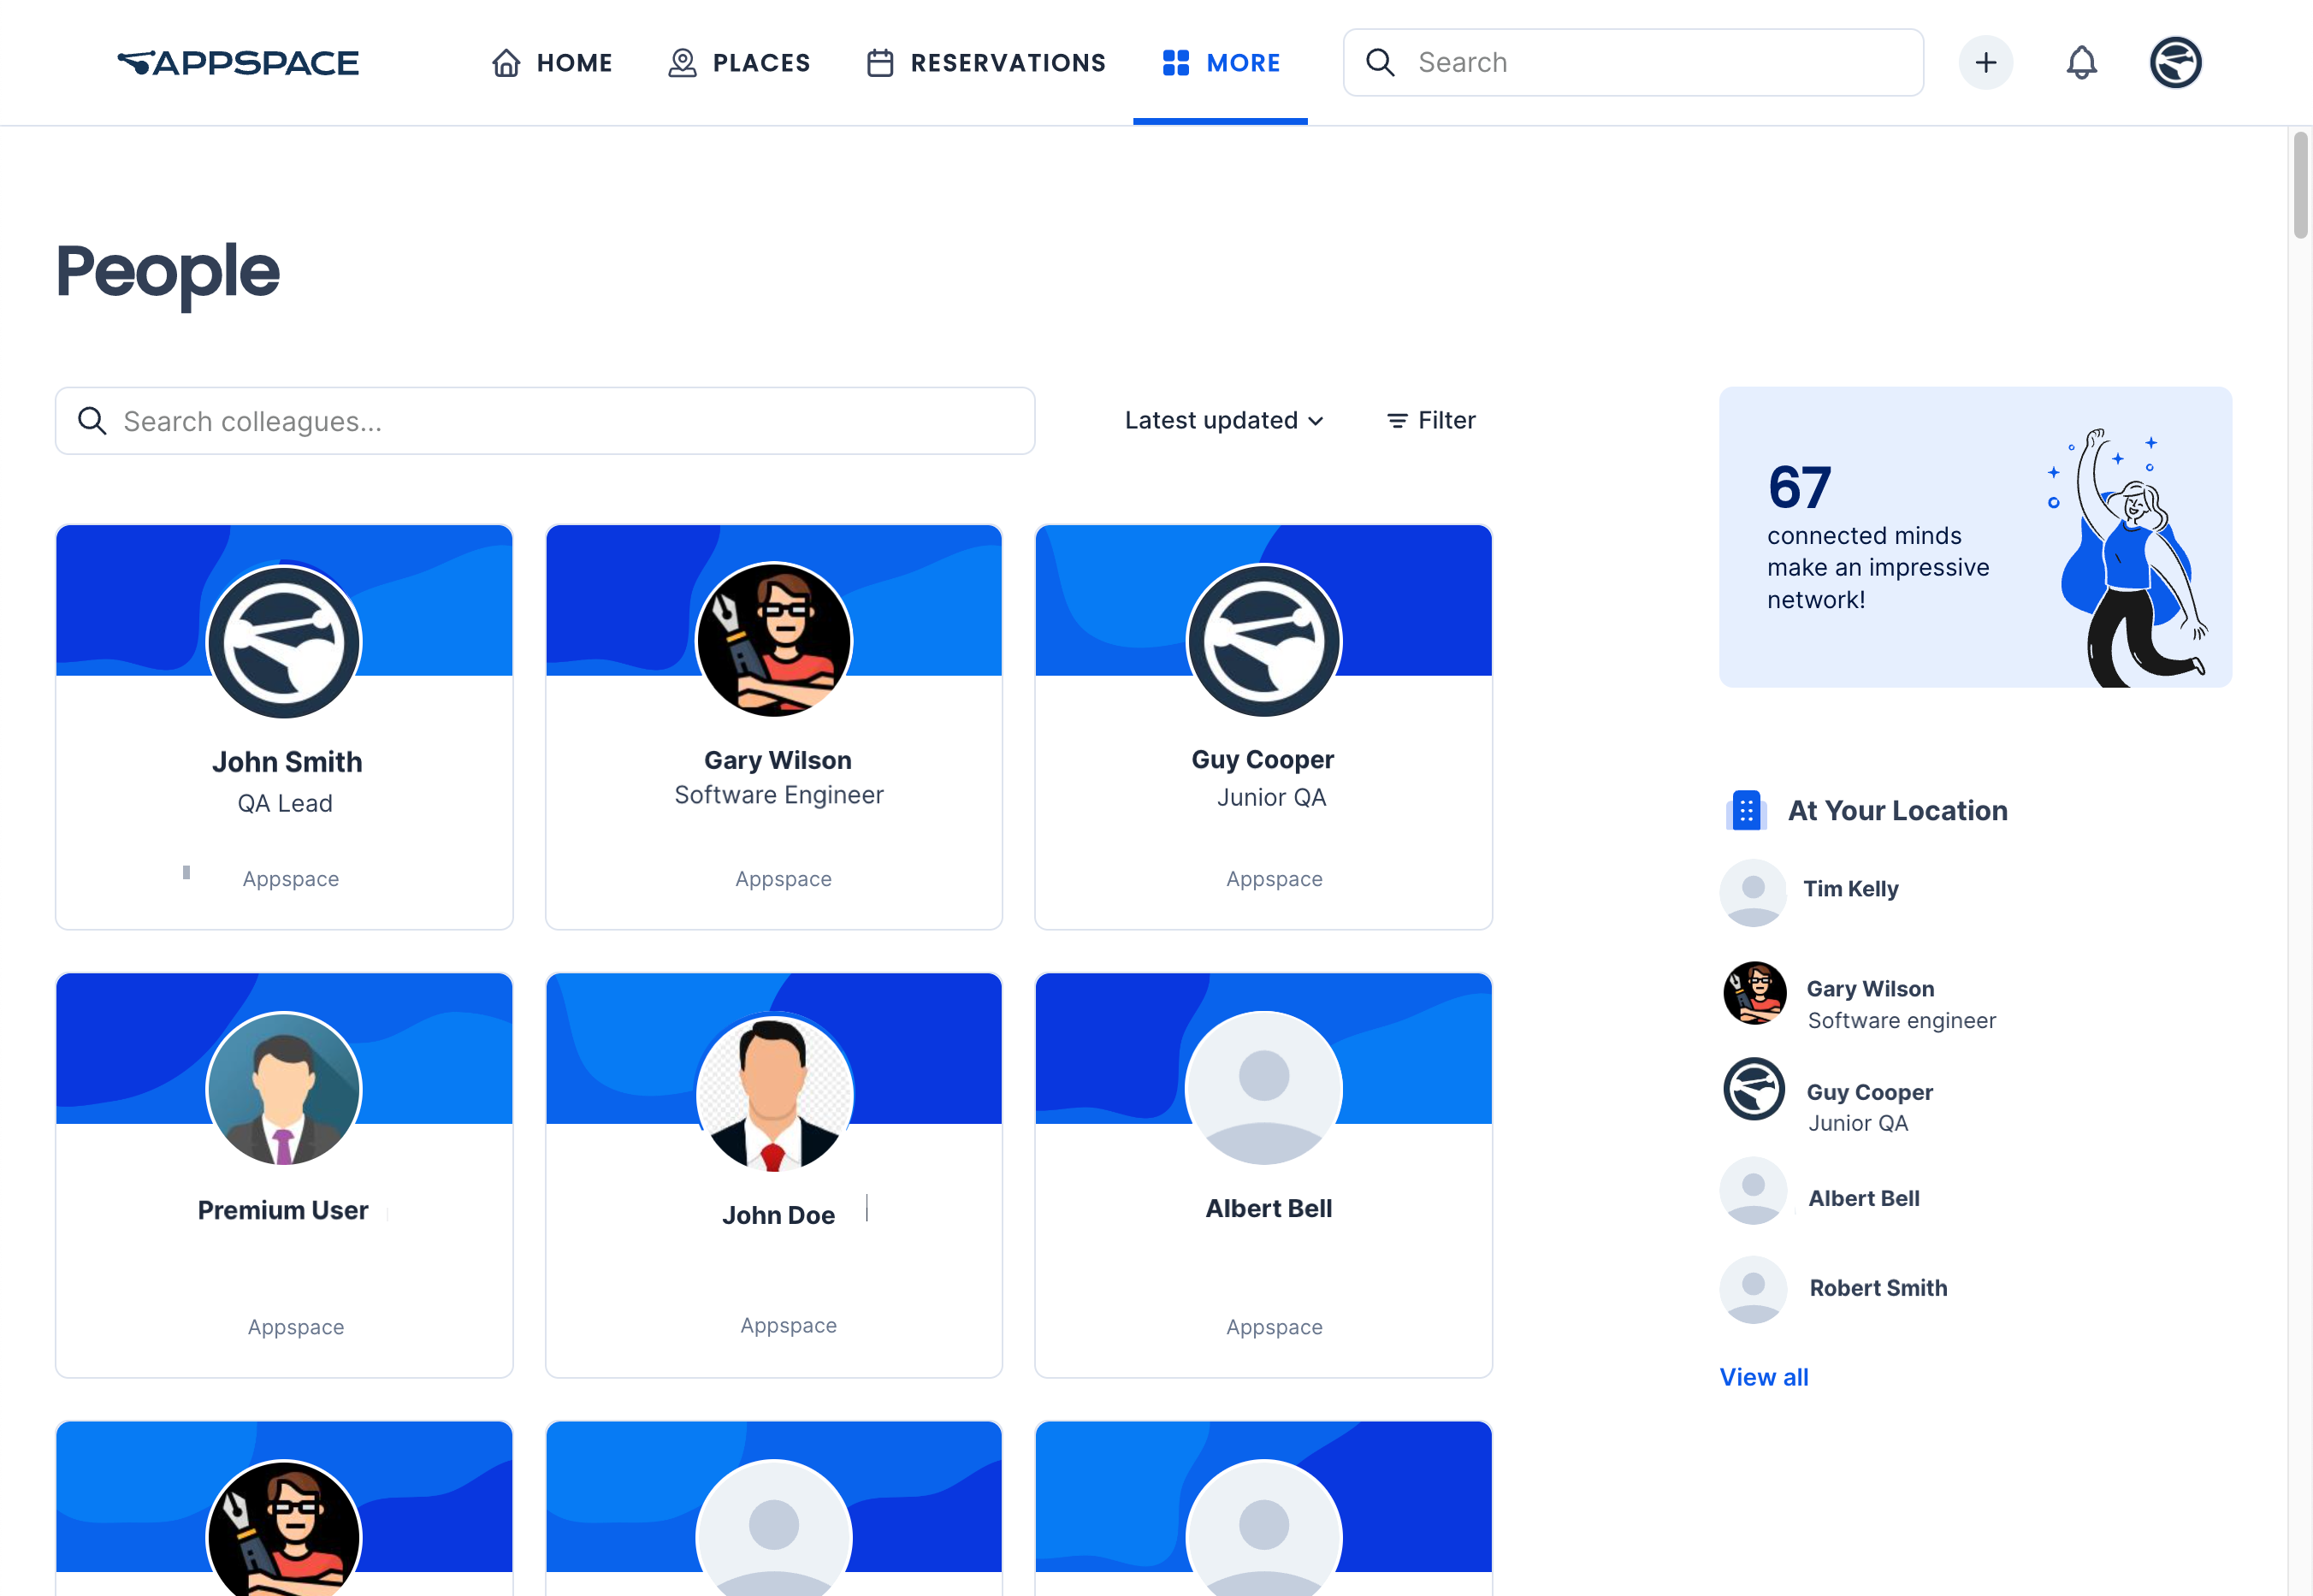Select Albert Bell in At Your Location
This screenshot has width=2313, height=1596.
(1864, 1198)
